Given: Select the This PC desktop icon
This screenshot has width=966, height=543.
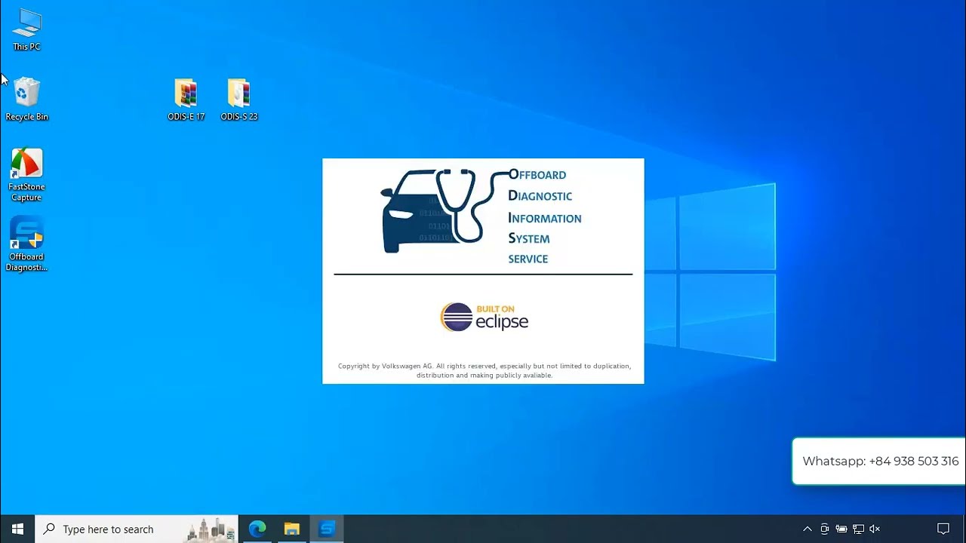Looking at the screenshot, I should 26,30.
